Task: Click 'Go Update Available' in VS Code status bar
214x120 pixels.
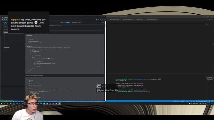Action: 202,101
